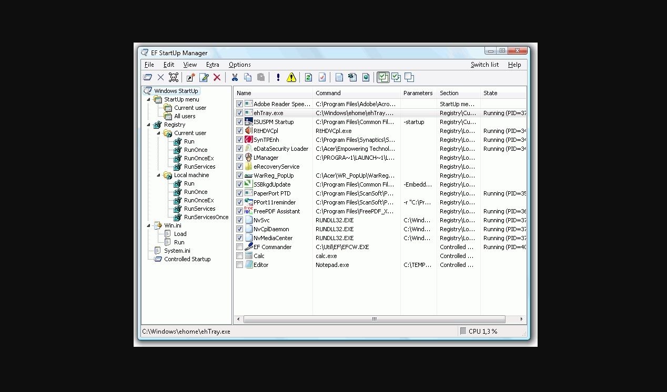Open the View menu
Viewport: 667px width, 392px height.
coord(190,65)
